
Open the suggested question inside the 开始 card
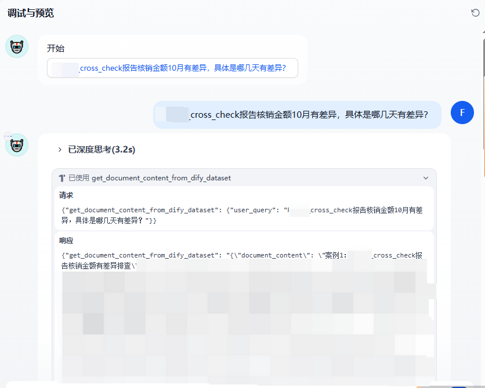tap(172, 68)
